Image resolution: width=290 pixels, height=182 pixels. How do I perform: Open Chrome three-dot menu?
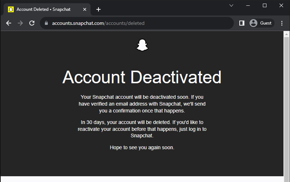pos(282,23)
